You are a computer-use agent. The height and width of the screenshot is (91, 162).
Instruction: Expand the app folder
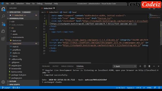pyautogui.click(x=14, y=31)
